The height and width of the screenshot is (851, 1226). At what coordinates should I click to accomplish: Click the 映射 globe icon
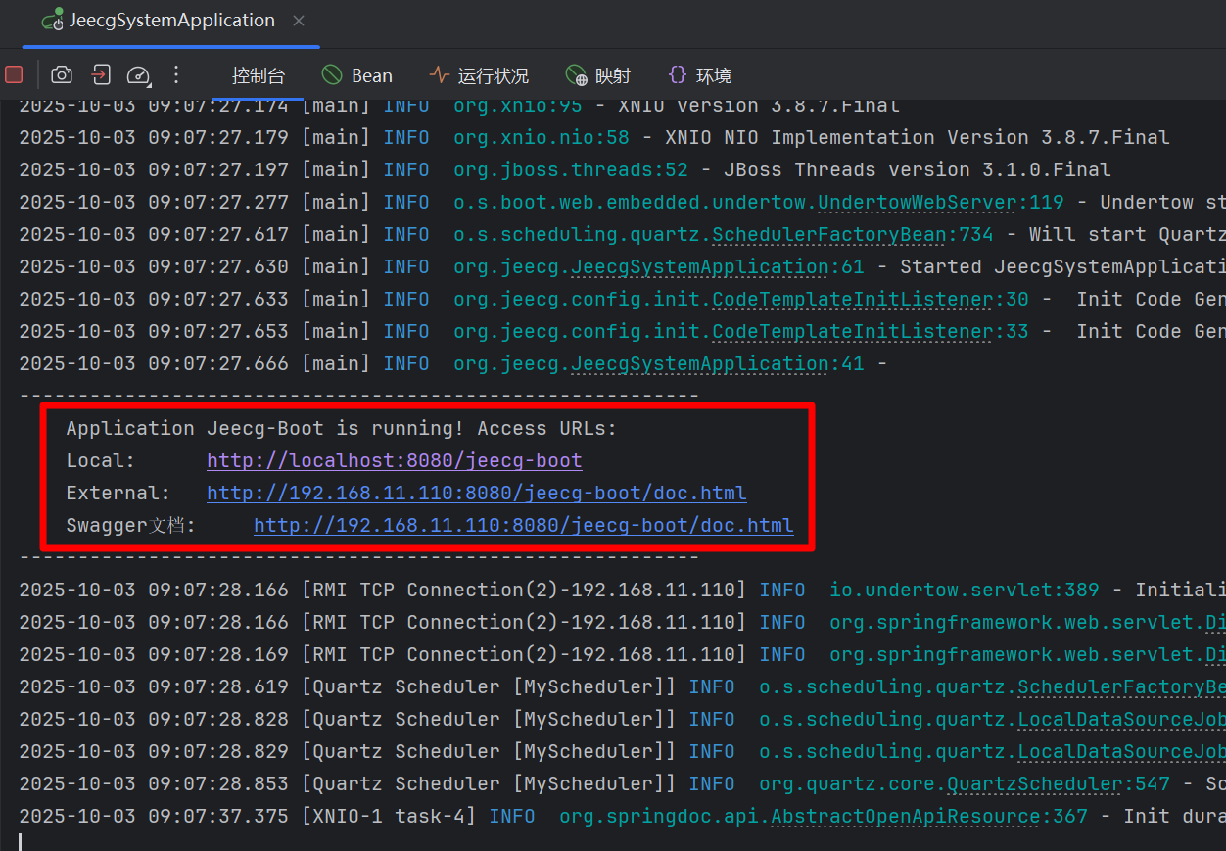(577, 75)
